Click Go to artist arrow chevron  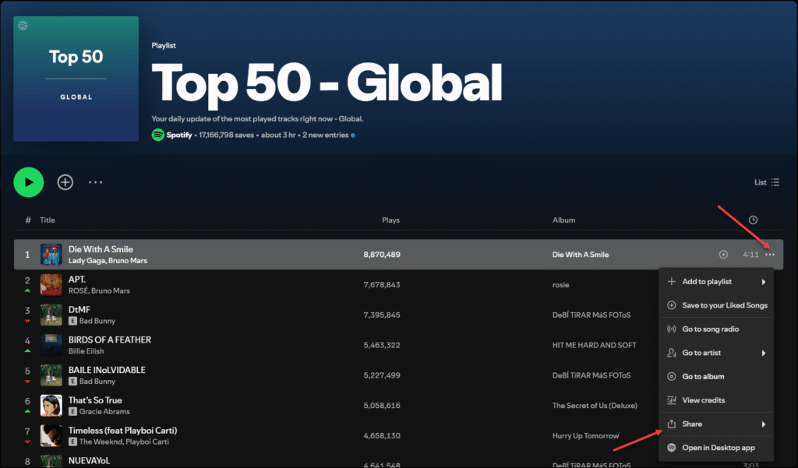(764, 353)
